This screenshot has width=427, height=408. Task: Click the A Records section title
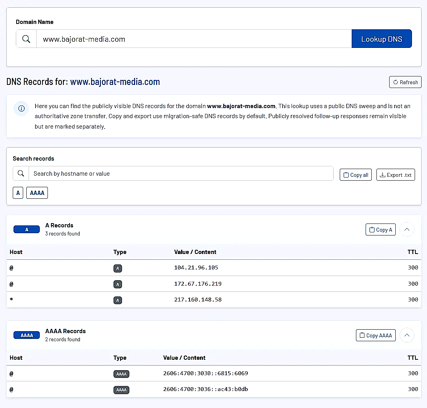pos(59,225)
